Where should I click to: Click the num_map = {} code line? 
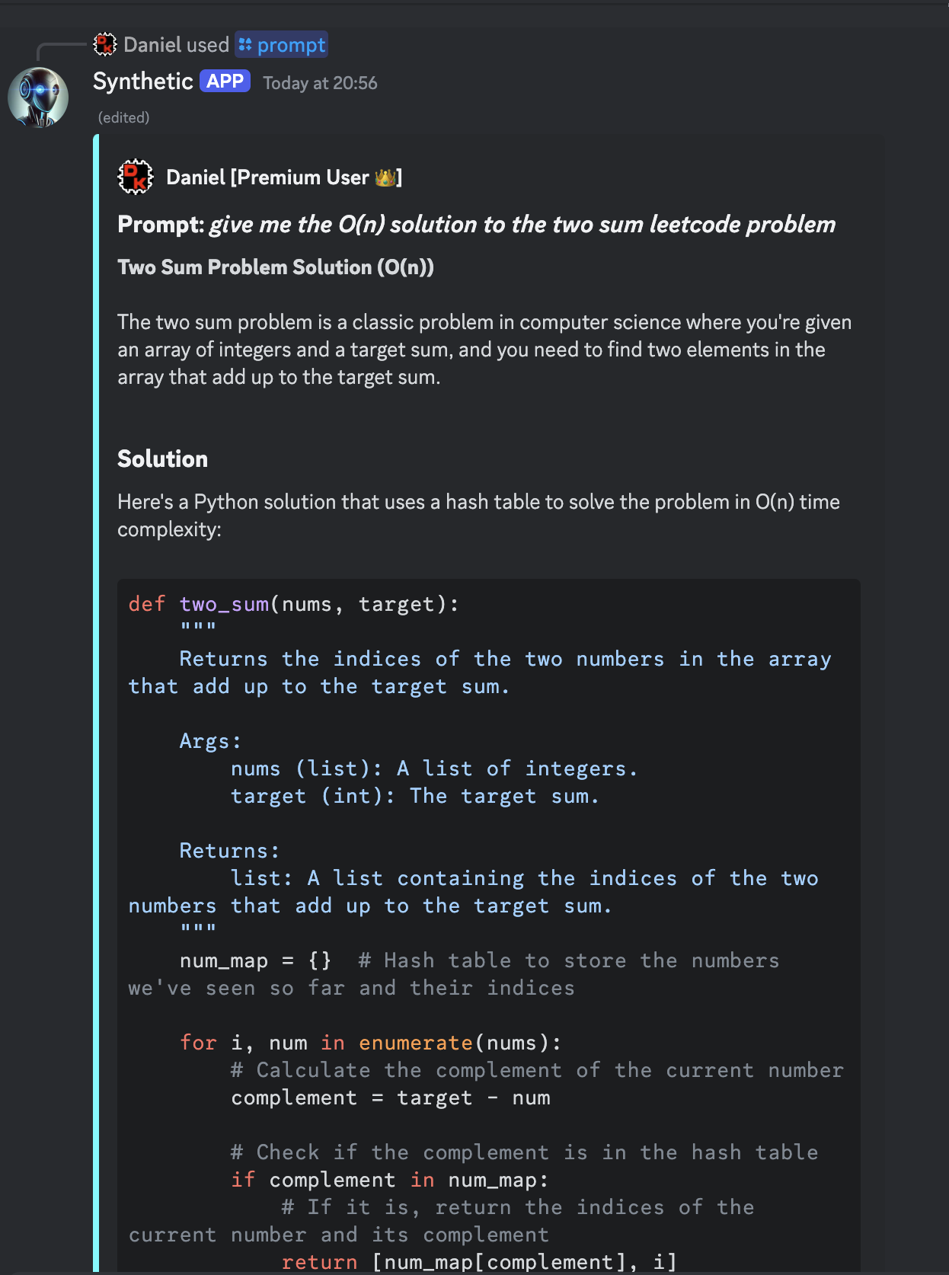(256, 960)
